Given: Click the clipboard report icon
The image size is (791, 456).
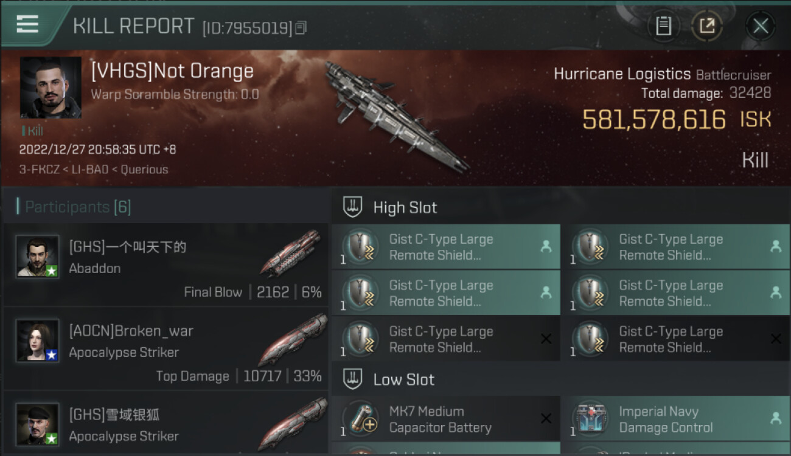Looking at the screenshot, I should coord(663,26).
